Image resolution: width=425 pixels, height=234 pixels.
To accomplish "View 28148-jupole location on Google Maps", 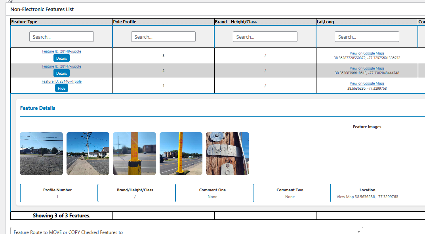I will (x=367, y=53).
